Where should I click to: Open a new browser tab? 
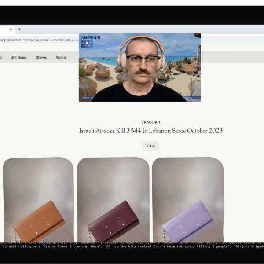(x=19, y=29)
